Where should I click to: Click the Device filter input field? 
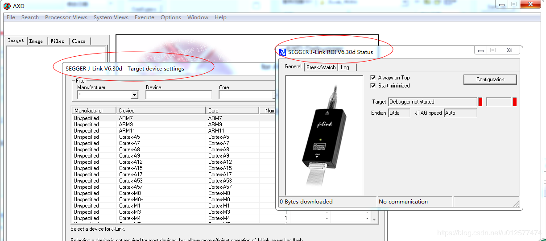[x=178, y=95]
